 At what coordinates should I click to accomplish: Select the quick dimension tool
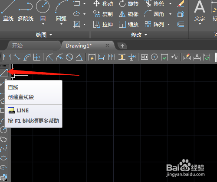tap(92, 57)
